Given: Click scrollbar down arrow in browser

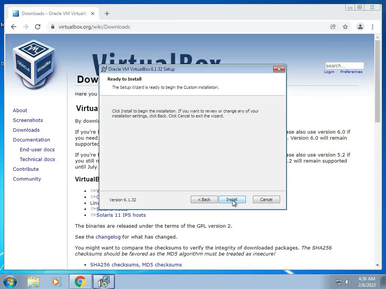Looking at the screenshot, I should [377, 265].
